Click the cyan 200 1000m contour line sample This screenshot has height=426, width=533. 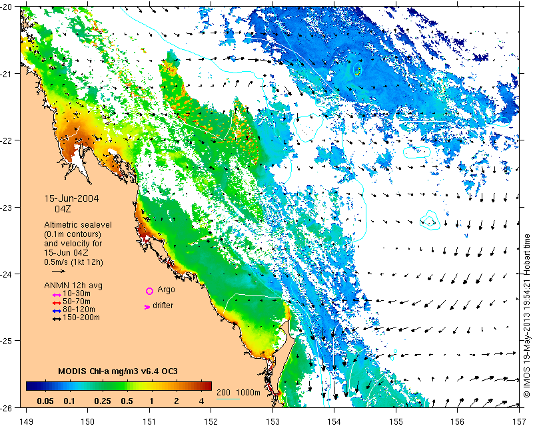coord(228,399)
